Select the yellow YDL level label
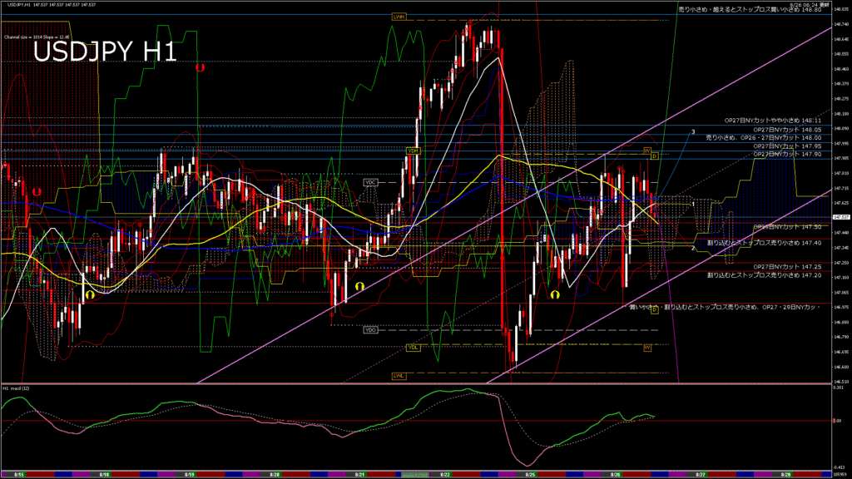This screenshot has width=852, height=479. (x=411, y=347)
